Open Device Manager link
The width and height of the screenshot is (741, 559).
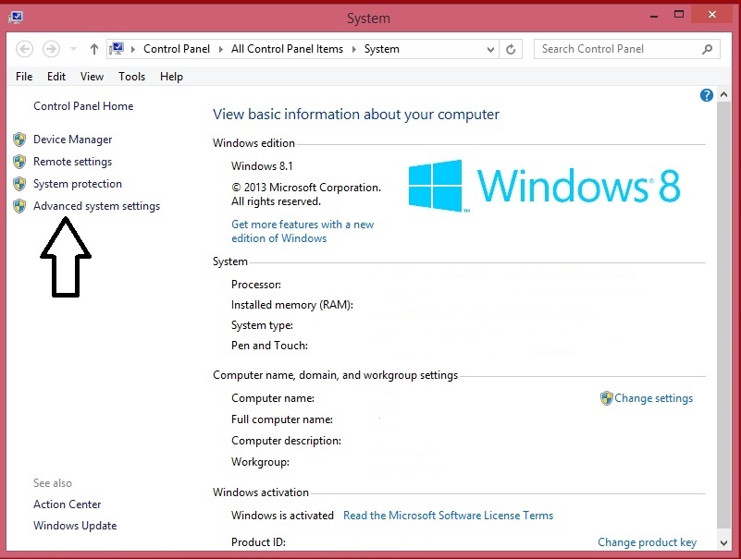(x=73, y=140)
